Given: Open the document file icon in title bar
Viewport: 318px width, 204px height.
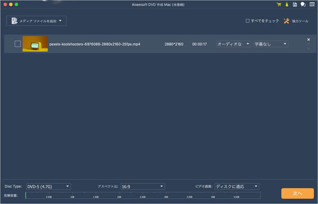Looking at the screenshot, I should (x=295, y=4).
